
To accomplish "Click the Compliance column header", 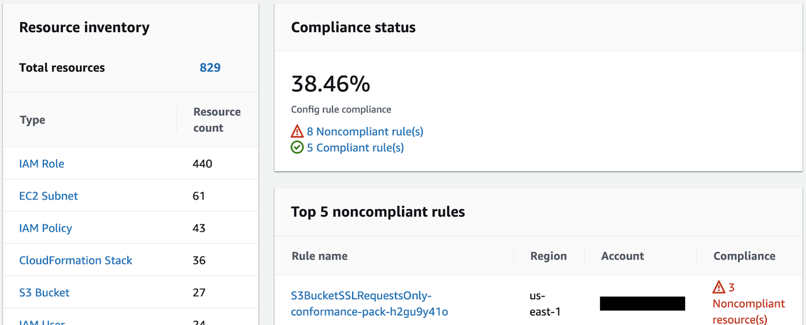I will click(744, 256).
